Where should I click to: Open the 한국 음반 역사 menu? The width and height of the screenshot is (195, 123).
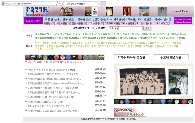103,19
